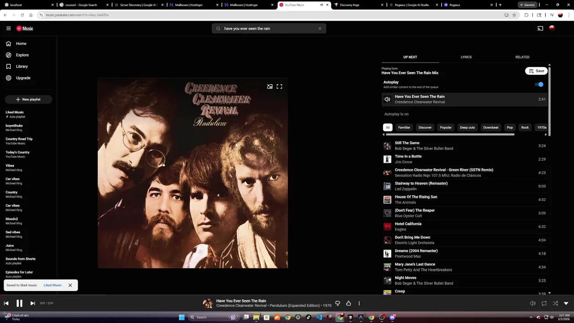Play Still The Same from queue
The width and height of the screenshot is (574, 323).
(465, 146)
